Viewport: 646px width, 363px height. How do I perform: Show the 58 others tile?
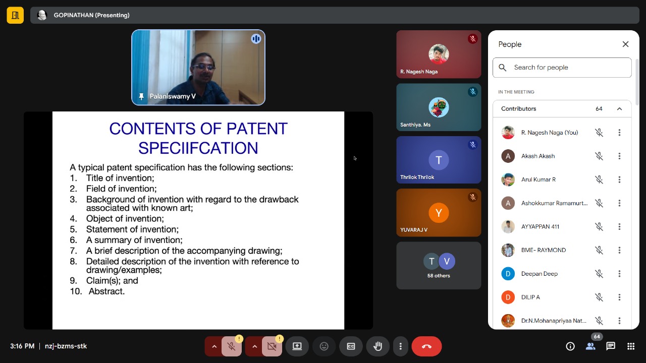click(x=439, y=266)
